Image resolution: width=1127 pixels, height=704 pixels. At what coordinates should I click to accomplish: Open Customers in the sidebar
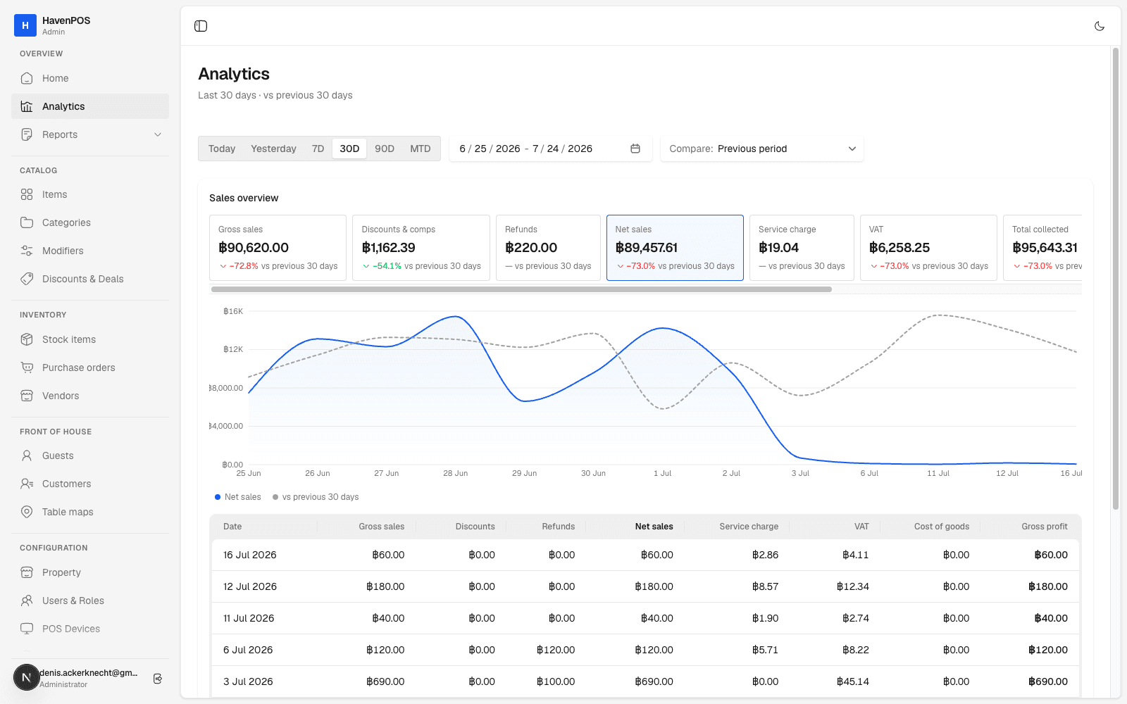pyautogui.click(x=90, y=484)
